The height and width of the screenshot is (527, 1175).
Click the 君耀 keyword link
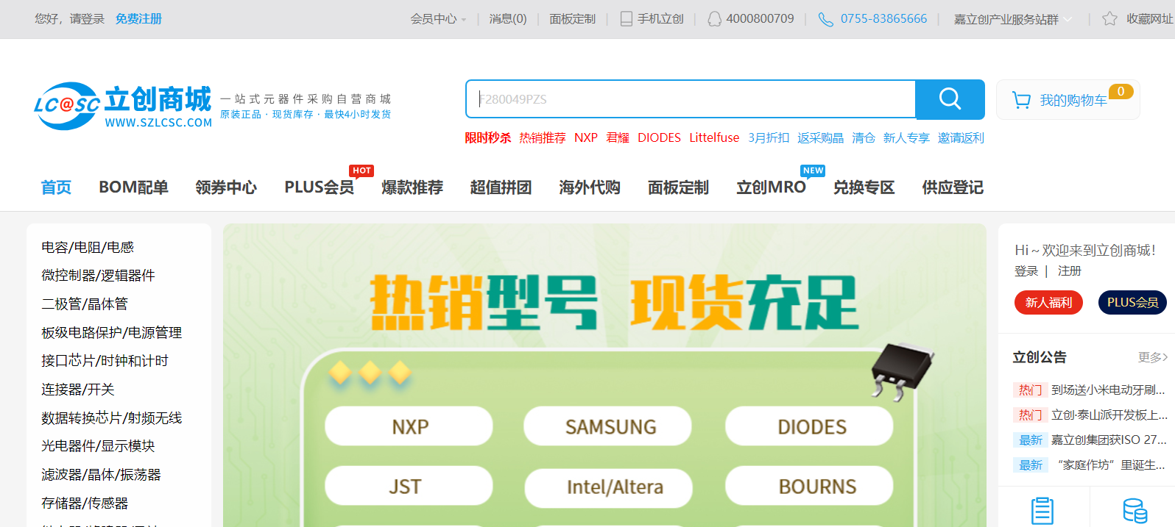[618, 138]
